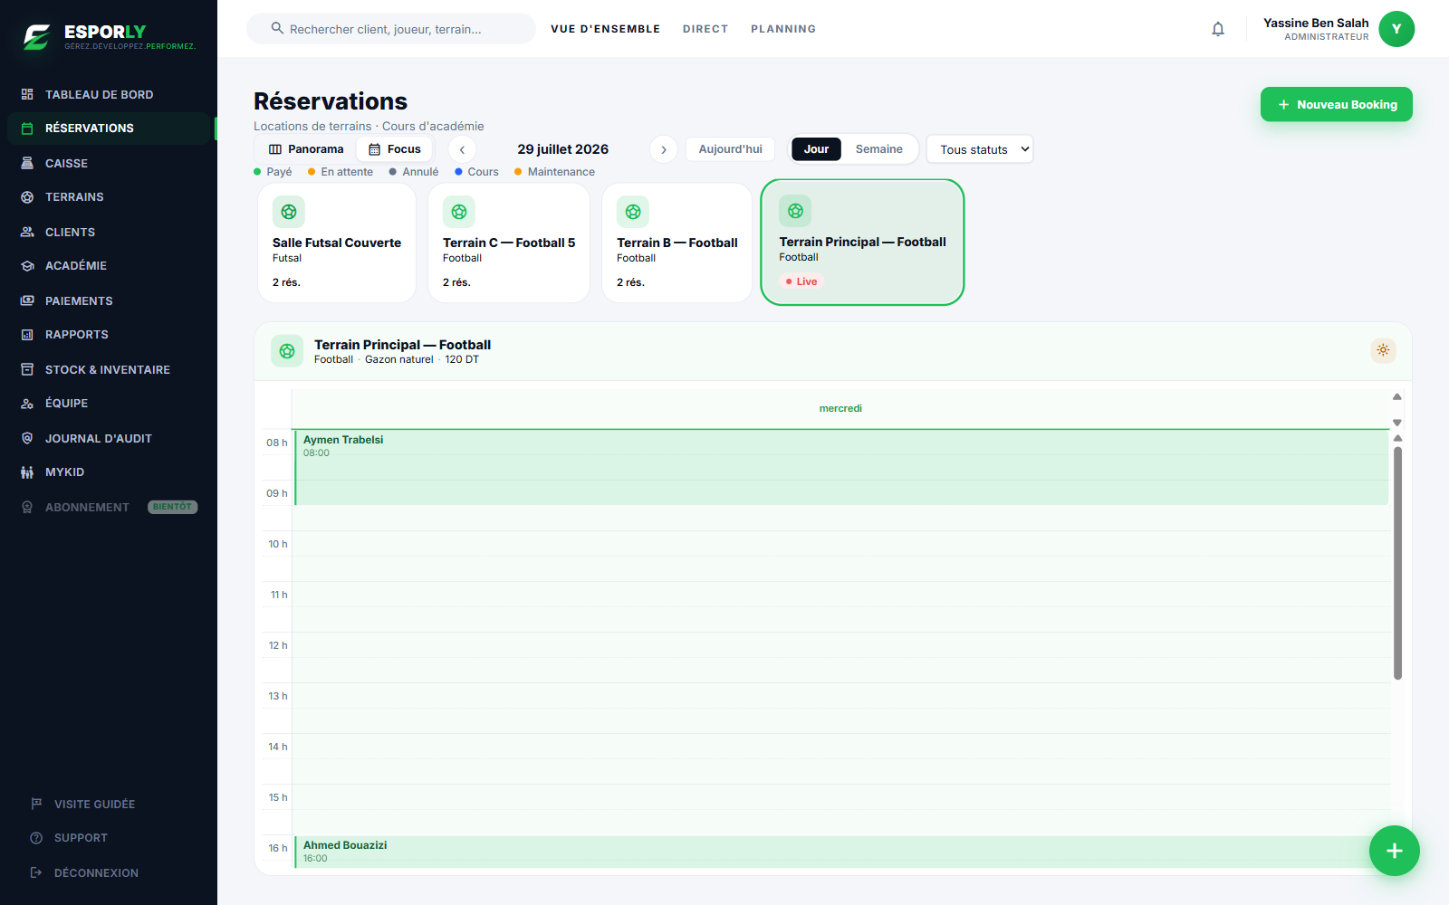1449x905 pixels.
Task: Click the Terrain B ball icon
Action: [633, 212]
